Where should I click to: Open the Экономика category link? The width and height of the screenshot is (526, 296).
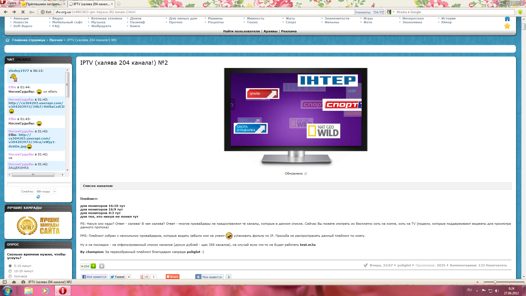(412, 22)
